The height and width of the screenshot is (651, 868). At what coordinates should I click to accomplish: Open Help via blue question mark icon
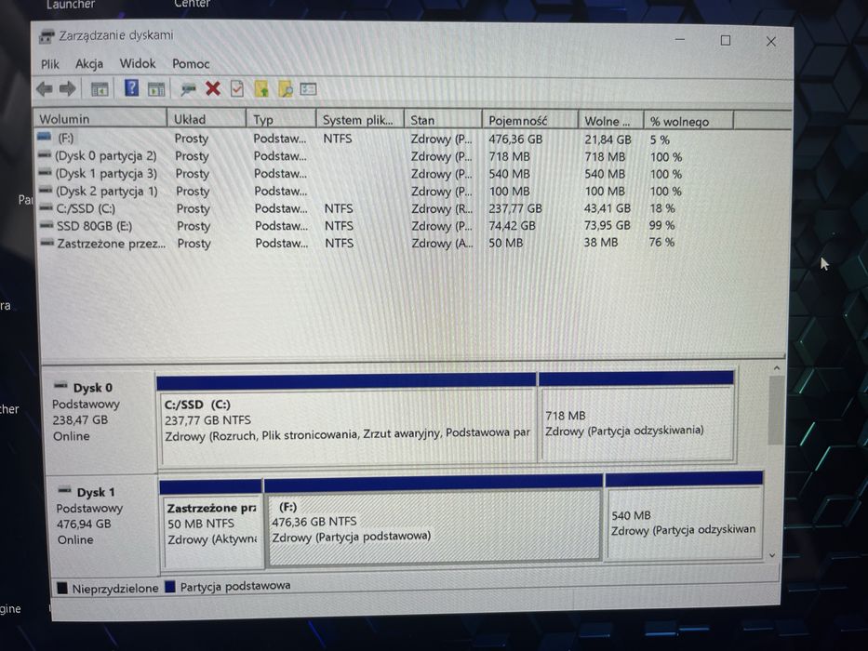[131, 88]
